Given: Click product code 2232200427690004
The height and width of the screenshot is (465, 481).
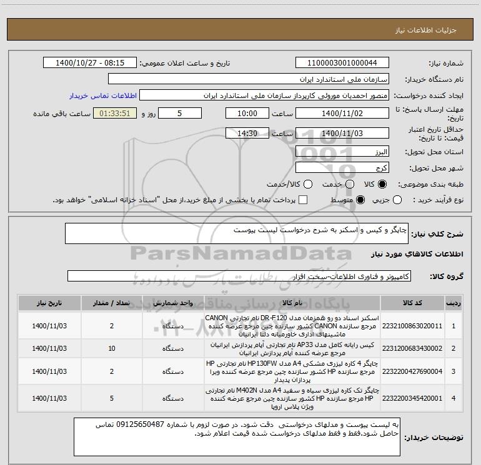Looking at the screenshot, I should tap(412, 371).
